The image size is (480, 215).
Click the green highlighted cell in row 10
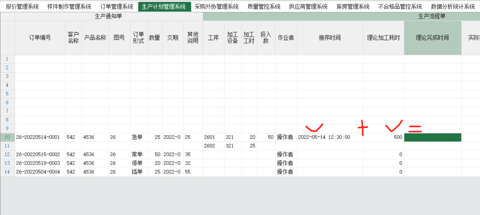pyautogui.click(x=432, y=137)
